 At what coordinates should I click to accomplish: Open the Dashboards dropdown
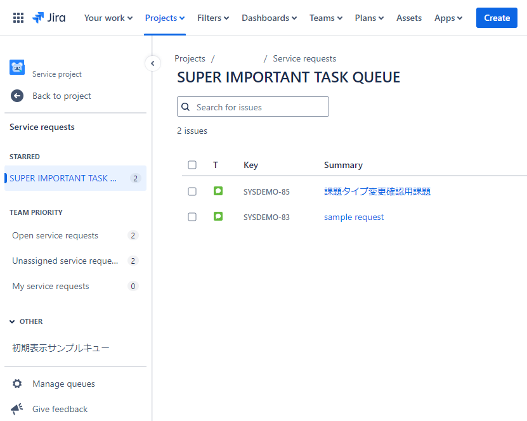point(270,18)
